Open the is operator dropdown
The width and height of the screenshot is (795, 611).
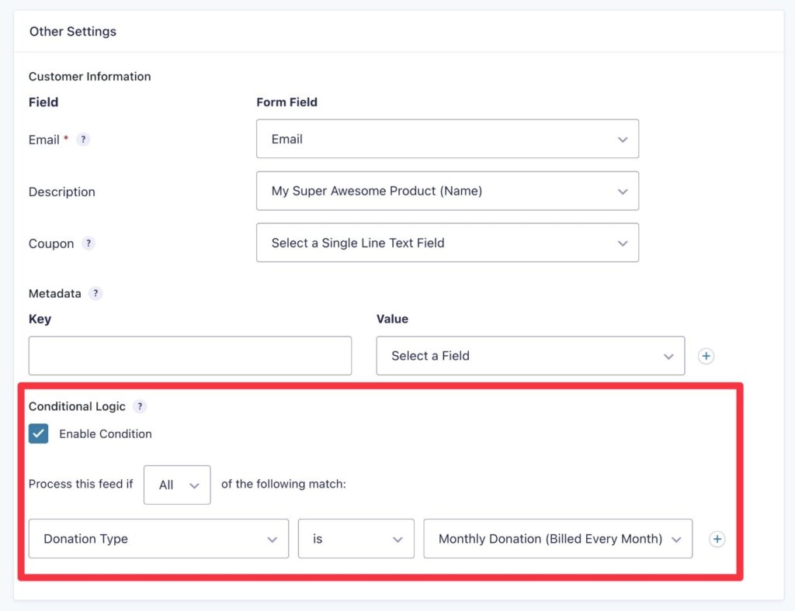pyautogui.click(x=356, y=539)
